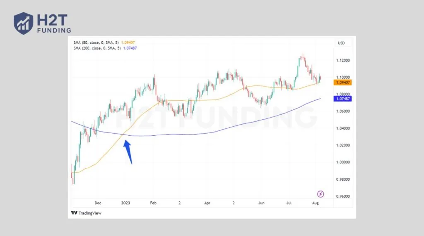Select the USD currency label

coord(341,43)
